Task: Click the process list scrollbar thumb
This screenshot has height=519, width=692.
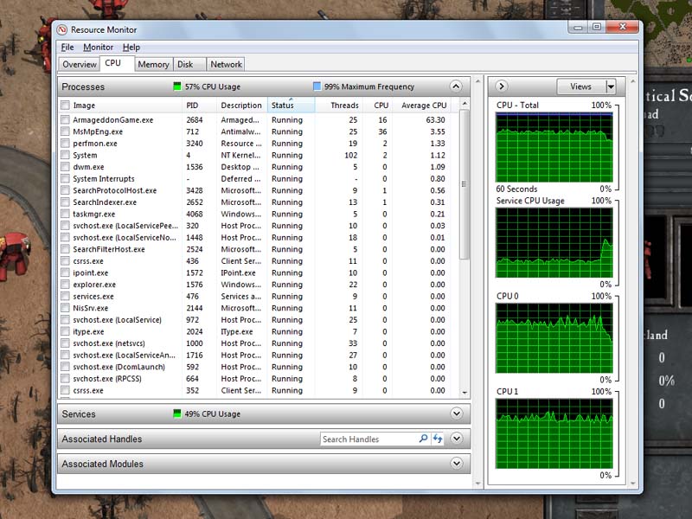Action: tap(465, 184)
